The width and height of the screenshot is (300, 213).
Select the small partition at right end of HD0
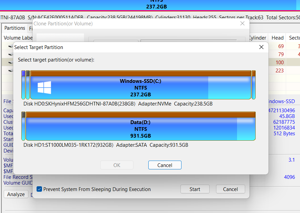point(254,85)
